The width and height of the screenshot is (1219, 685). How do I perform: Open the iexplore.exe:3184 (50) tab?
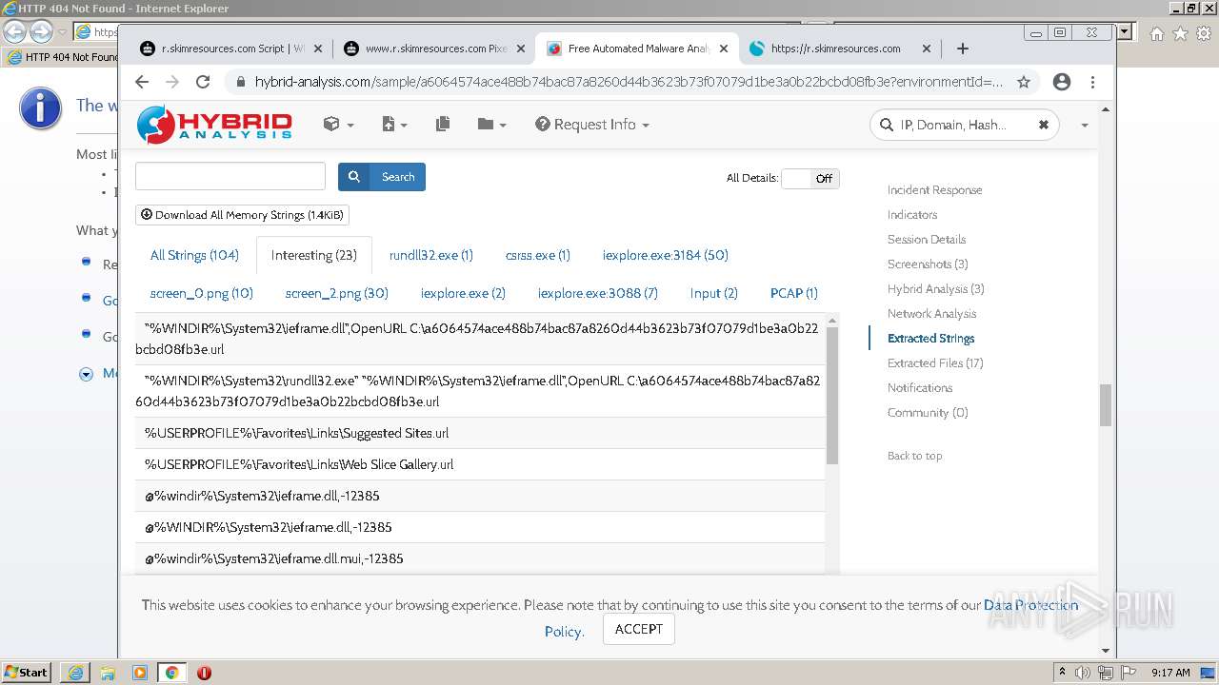[666, 255]
